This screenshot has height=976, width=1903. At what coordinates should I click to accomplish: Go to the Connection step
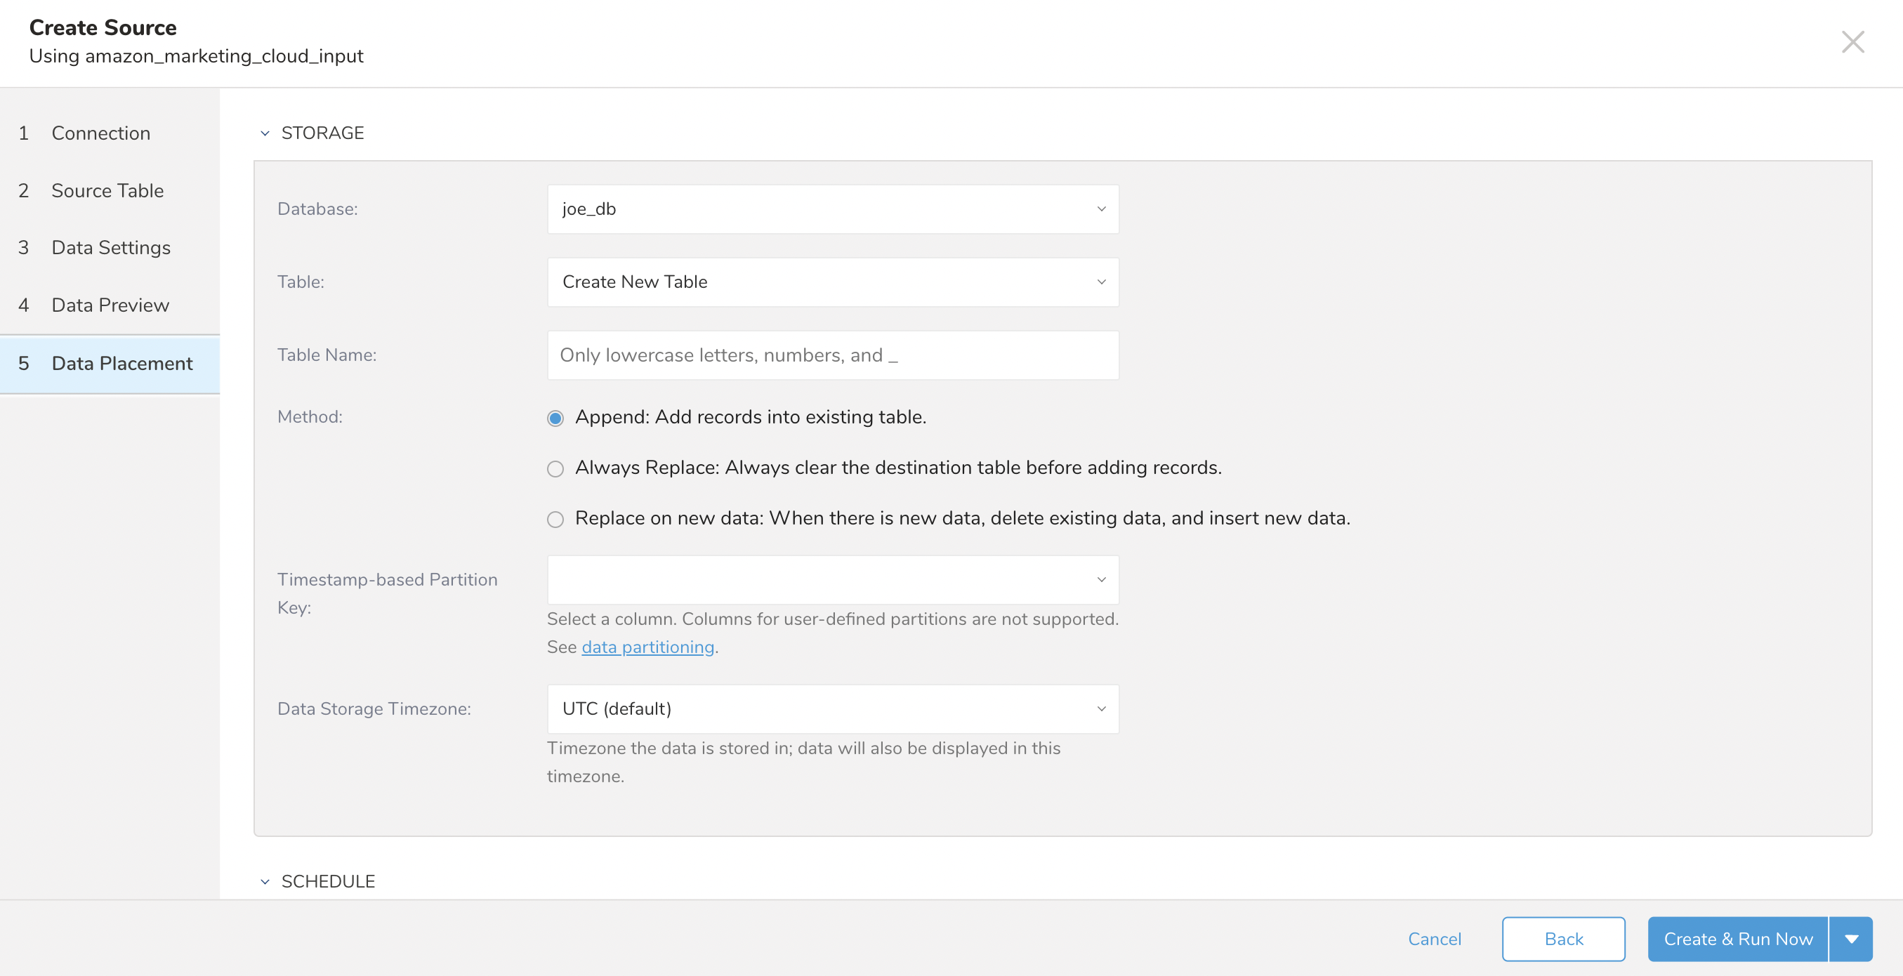pos(100,133)
